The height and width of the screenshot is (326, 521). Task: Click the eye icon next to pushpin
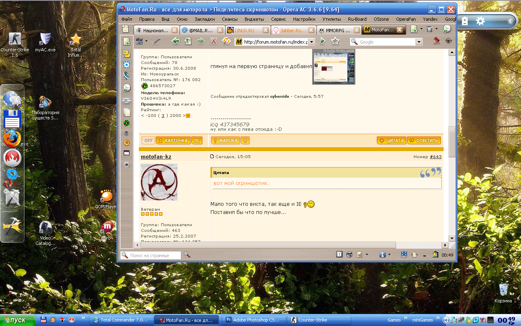[x=449, y=41]
